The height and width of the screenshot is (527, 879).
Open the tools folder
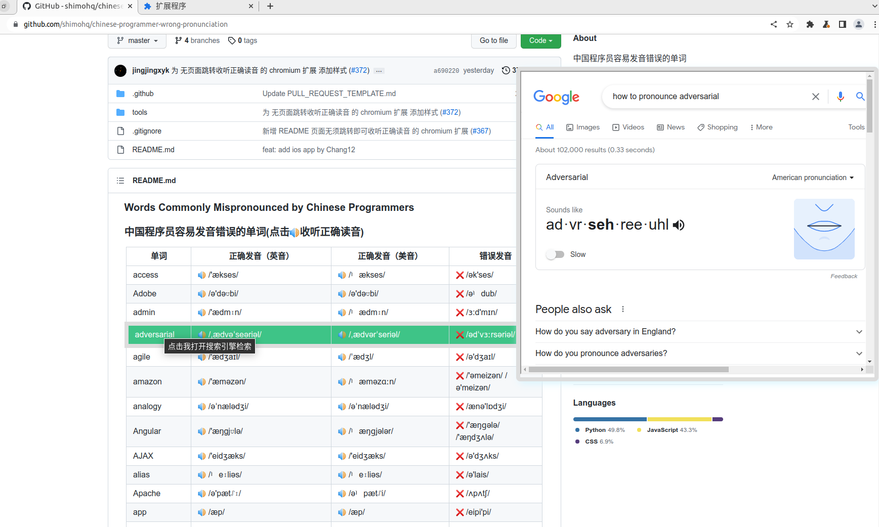(140, 112)
